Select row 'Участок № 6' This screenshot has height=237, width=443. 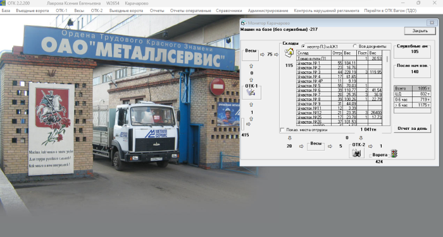(x=339, y=90)
